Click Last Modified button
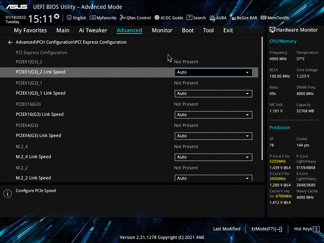 [227, 229]
